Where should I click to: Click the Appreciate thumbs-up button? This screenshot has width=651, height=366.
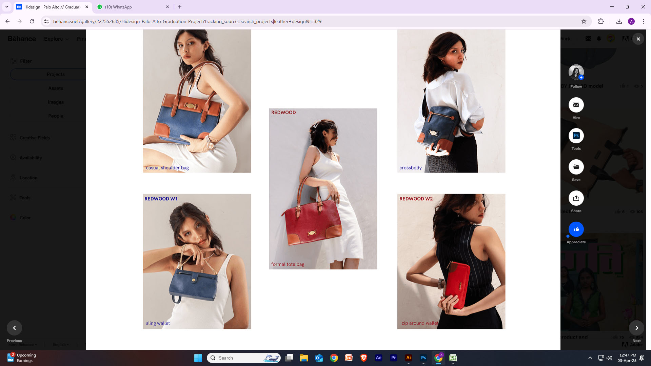[x=576, y=229]
